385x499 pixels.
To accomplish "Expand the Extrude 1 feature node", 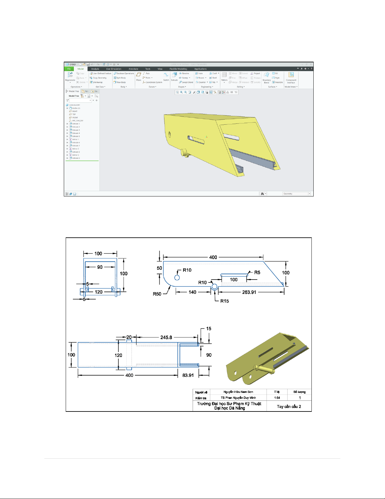I will pyautogui.click(x=67, y=124).
